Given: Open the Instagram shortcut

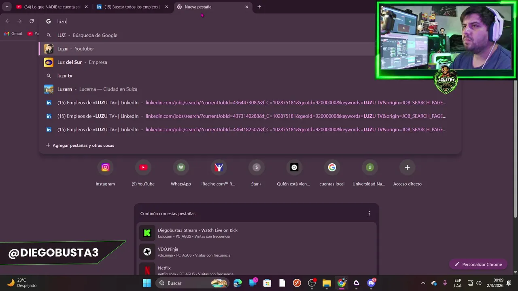Looking at the screenshot, I should pos(105,173).
